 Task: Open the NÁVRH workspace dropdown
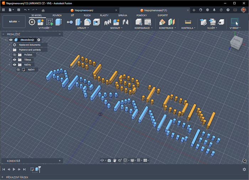[14, 22]
